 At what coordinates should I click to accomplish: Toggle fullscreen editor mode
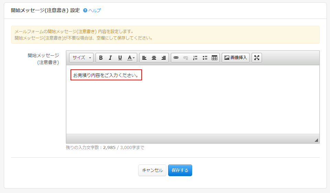coord(257,58)
